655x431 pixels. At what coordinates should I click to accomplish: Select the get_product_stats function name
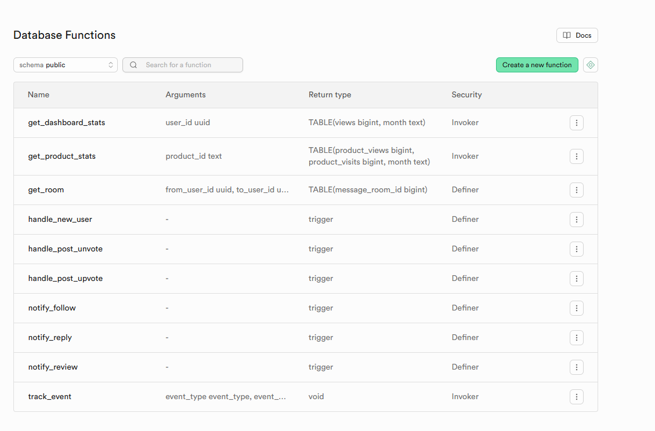[62, 156]
